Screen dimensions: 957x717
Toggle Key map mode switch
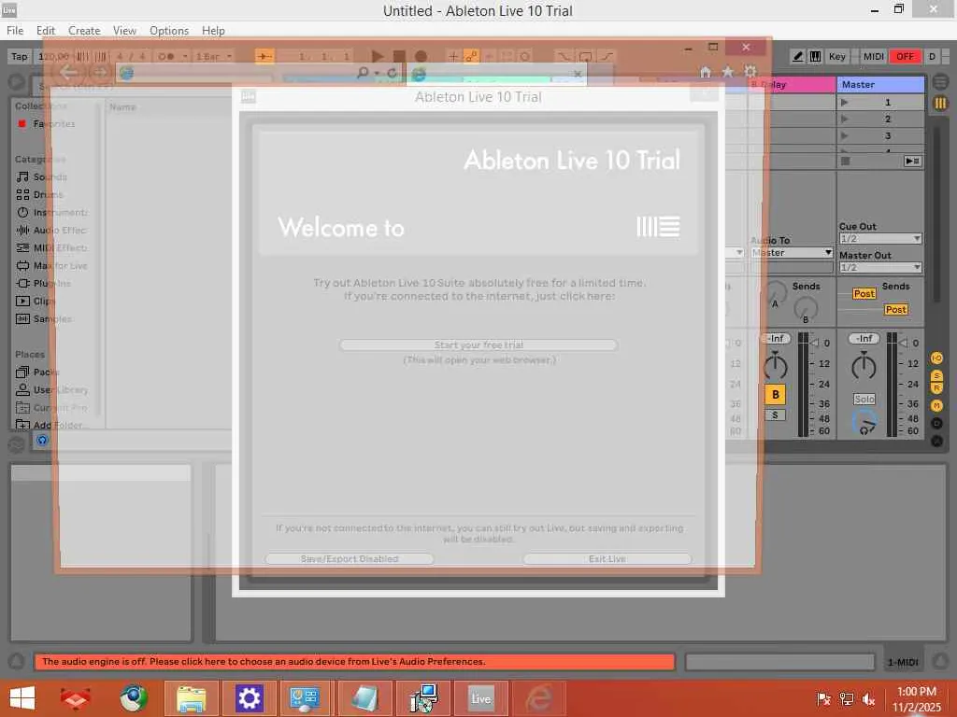click(x=836, y=56)
